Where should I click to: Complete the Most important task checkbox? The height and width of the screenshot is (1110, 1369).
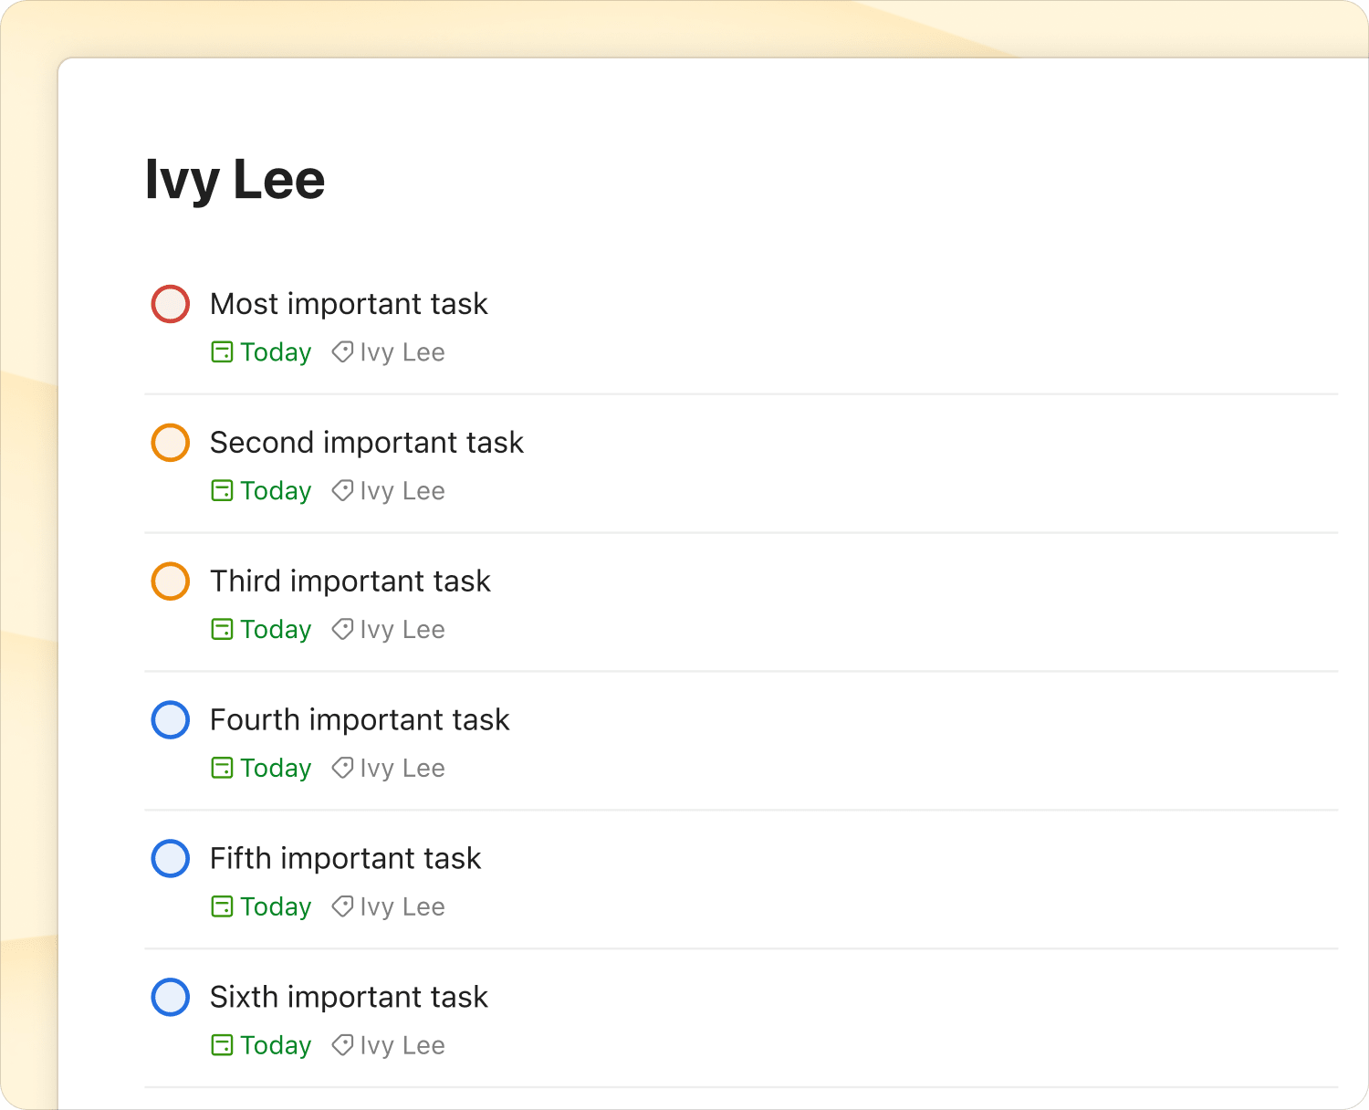coord(170,304)
